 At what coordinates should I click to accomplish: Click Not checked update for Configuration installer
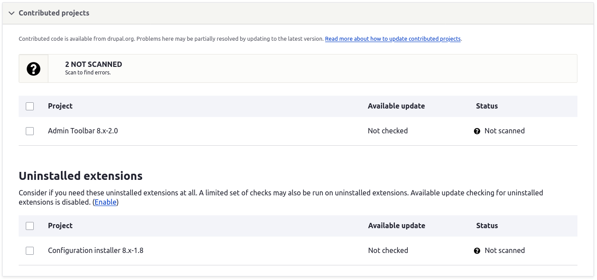(x=388, y=251)
